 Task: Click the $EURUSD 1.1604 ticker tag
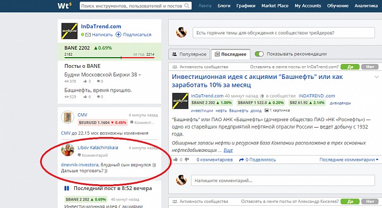pyautogui.click(x=102, y=122)
